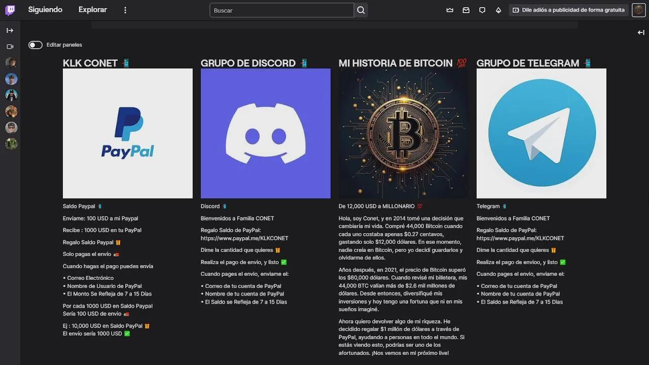Click the followed channels camera icon
Screen dimensions: 649x365
pyautogui.click(x=10, y=47)
